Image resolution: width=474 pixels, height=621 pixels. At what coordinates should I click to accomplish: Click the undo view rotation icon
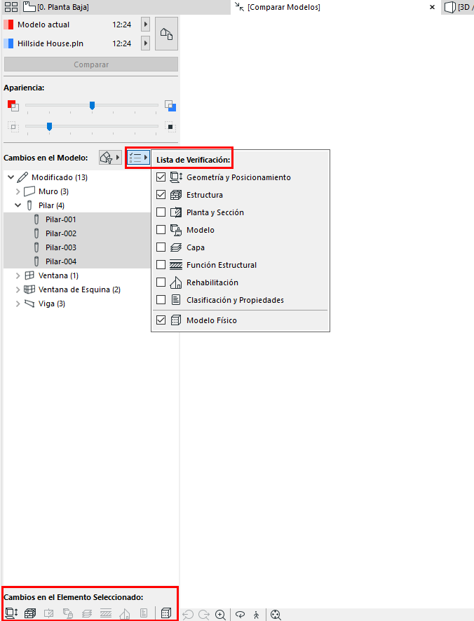click(x=188, y=615)
